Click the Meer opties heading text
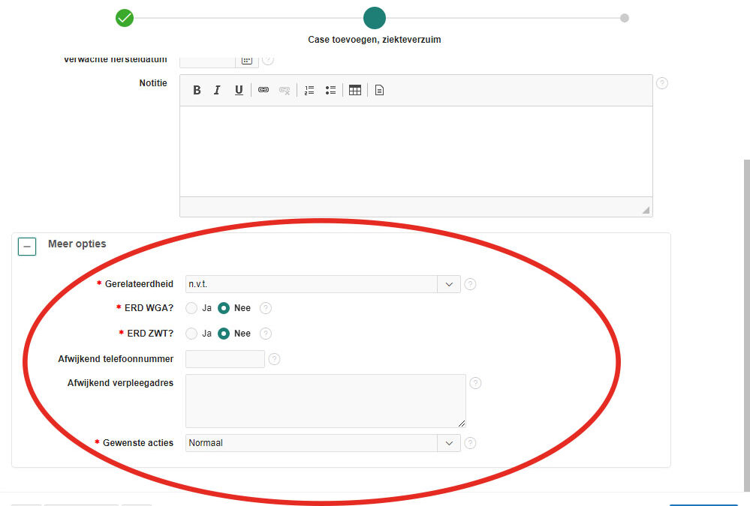This screenshot has height=506, width=750. click(x=77, y=244)
